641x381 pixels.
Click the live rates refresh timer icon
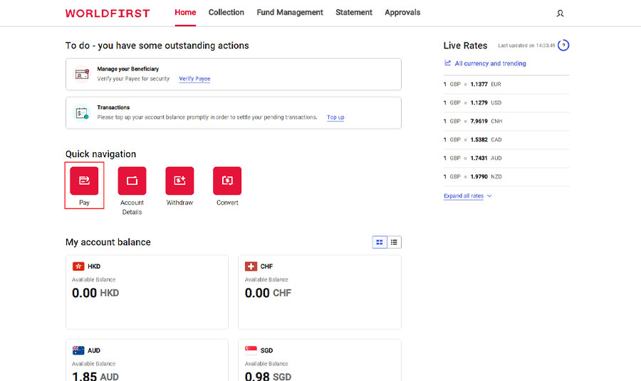pyautogui.click(x=563, y=45)
